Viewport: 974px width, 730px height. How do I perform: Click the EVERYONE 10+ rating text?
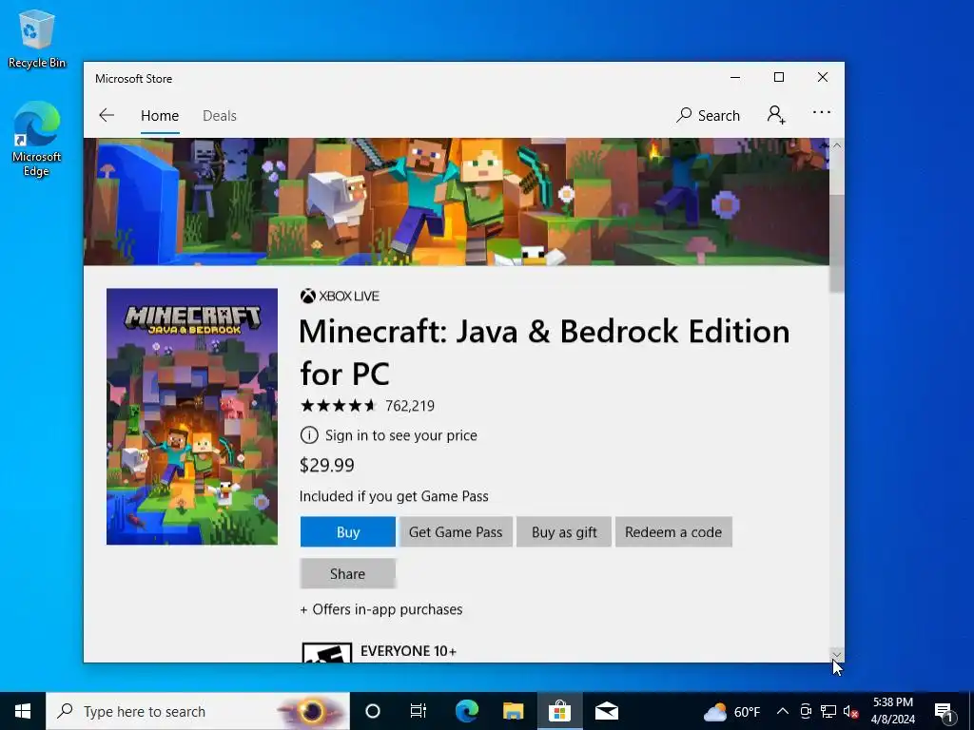coord(408,651)
